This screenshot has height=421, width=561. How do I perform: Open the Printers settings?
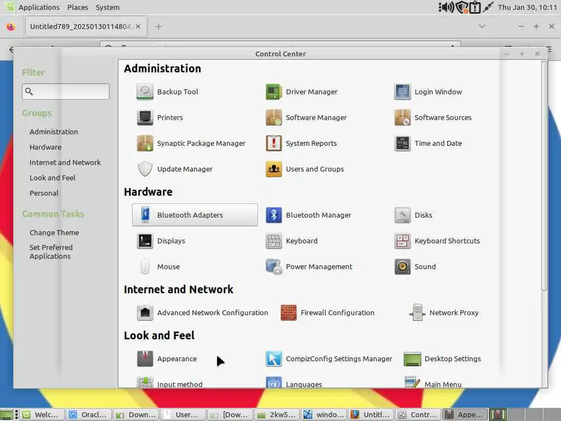[159, 117]
